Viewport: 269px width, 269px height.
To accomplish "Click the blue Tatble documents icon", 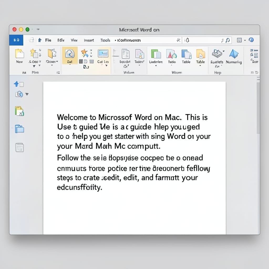I will coord(186,54).
